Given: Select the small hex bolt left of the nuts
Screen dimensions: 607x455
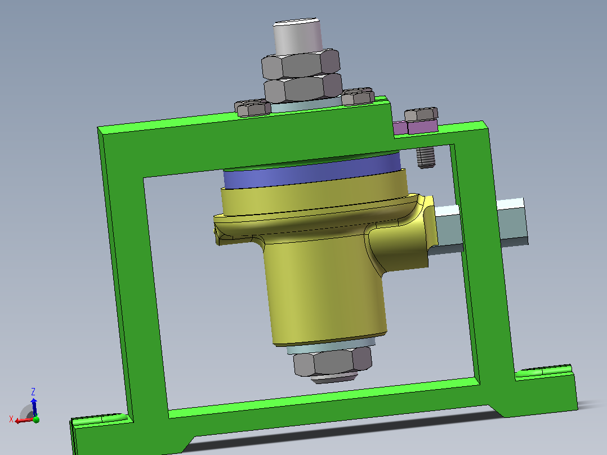Looking at the screenshot, I should (252, 108).
